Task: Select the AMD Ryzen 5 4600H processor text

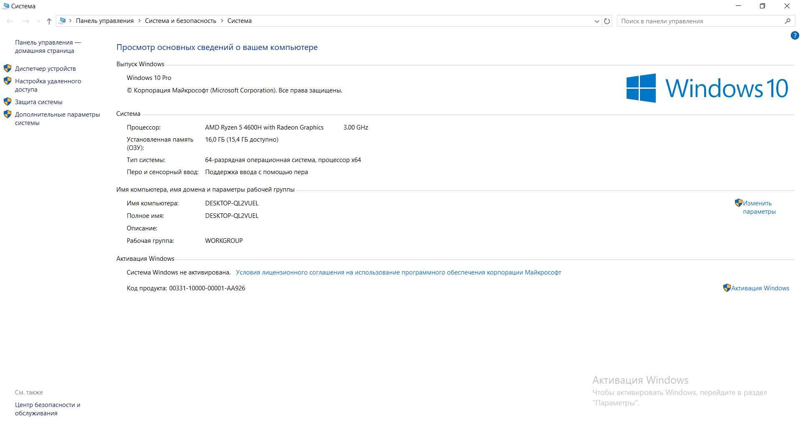Action: (264, 127)
